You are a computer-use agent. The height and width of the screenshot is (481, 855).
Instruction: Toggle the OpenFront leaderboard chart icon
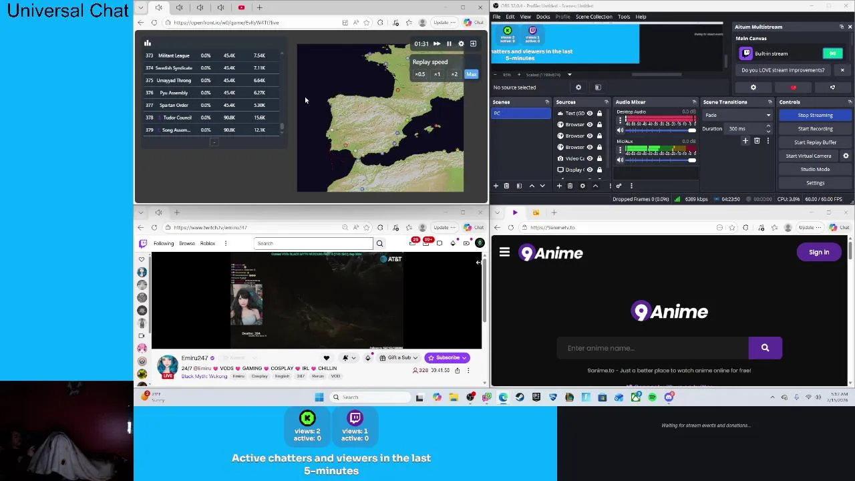click(x=148, y=43)
